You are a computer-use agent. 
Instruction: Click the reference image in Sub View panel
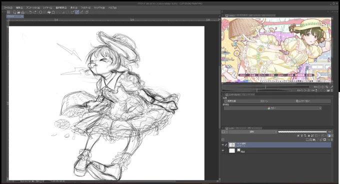[276, 50]
